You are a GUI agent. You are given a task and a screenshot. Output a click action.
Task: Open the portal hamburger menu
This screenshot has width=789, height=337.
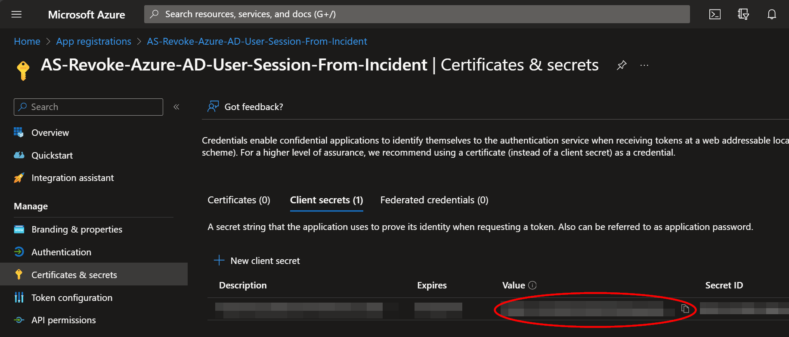point(16,14)
